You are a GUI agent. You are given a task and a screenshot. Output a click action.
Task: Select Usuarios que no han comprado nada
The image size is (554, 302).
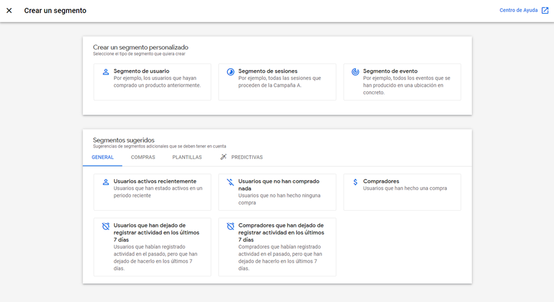pyautogui.click(x=277, y=193)
